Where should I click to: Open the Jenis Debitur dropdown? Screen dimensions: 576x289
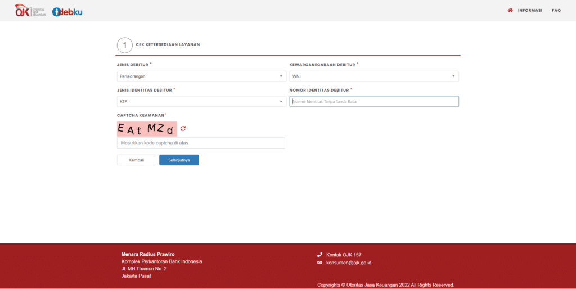point(201,76)
